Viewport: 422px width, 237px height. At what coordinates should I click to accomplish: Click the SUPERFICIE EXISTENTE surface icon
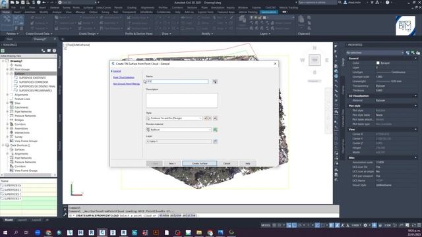(x=16, y=78)
